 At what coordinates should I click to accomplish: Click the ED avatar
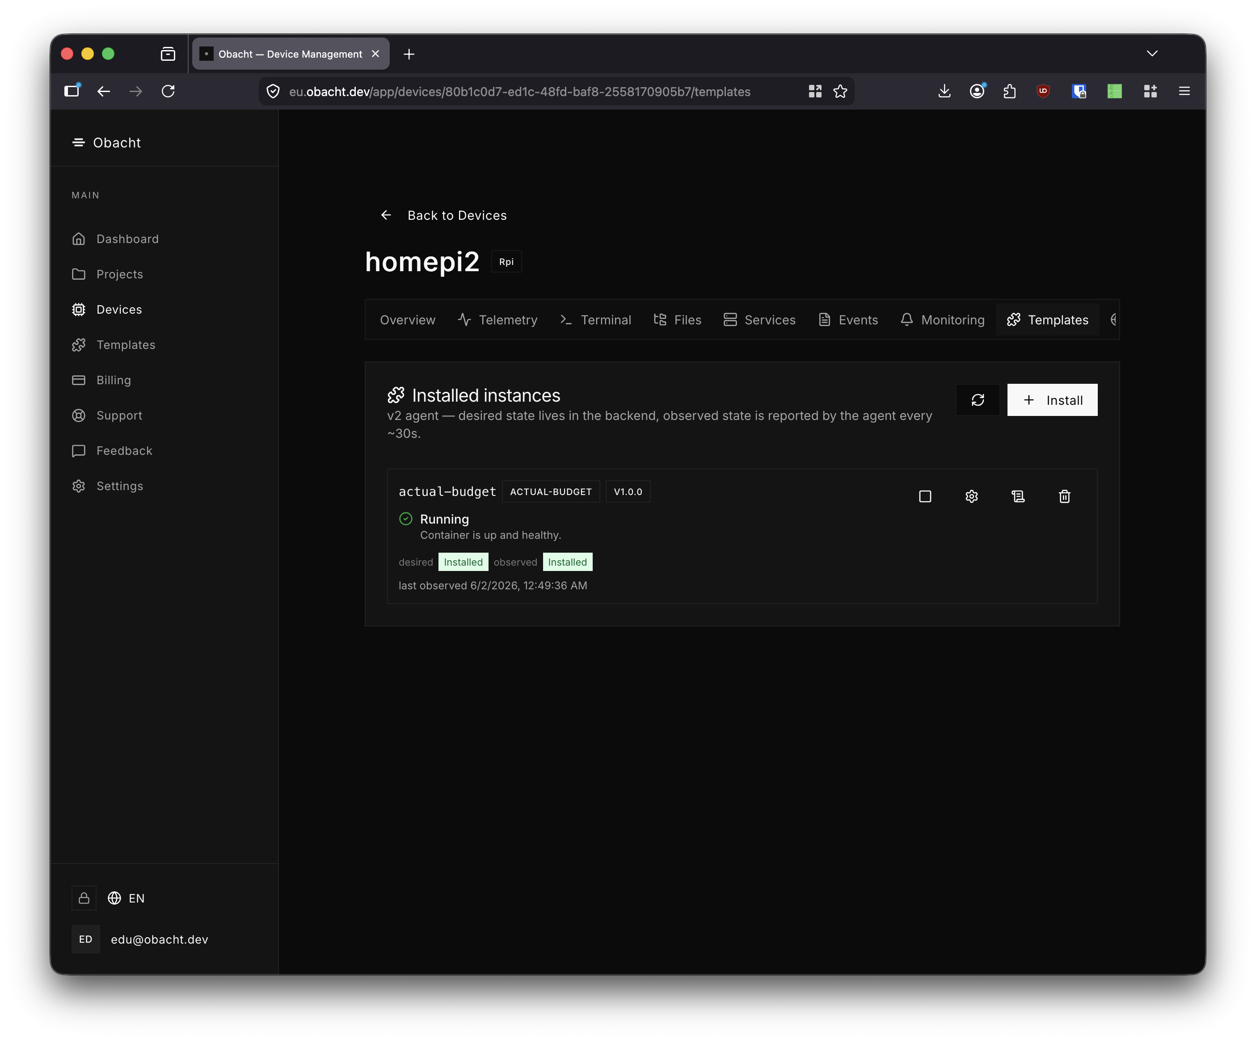(85, 940)
